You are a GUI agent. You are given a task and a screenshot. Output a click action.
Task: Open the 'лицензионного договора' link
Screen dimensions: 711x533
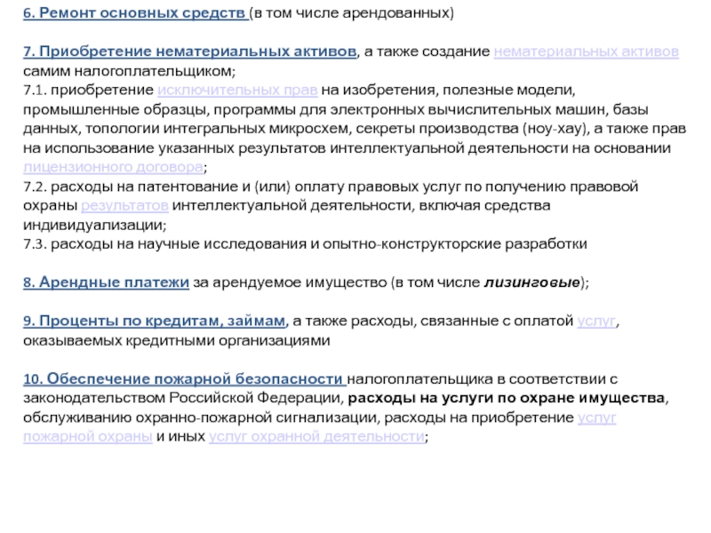[114, 167]
